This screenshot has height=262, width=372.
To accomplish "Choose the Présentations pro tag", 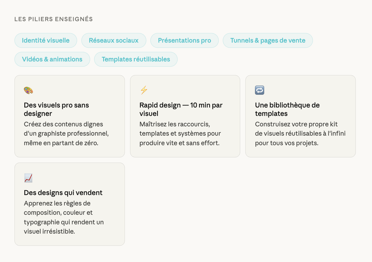I will [x=184, y=41].
